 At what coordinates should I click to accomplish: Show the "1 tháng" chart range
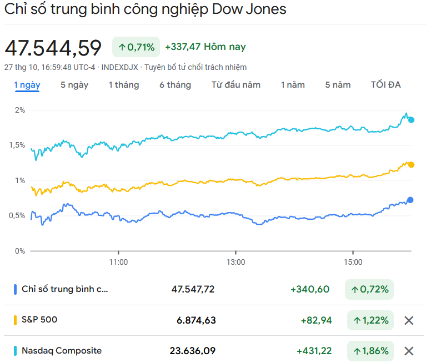124,85
